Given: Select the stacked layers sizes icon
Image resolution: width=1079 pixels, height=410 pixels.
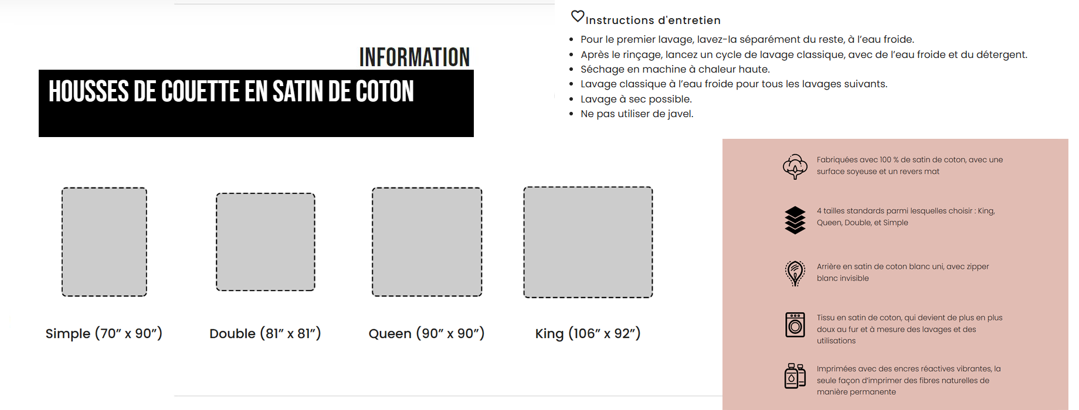Looking at the screenshot, I should coord(795,220).
